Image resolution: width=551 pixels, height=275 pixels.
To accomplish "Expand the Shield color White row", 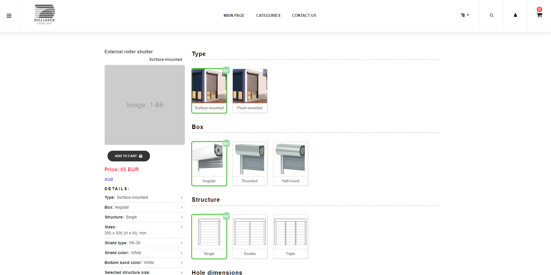I will coord(144,253).
